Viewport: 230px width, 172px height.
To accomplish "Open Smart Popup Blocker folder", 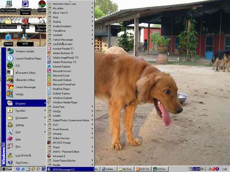I will tap(70, 161).
